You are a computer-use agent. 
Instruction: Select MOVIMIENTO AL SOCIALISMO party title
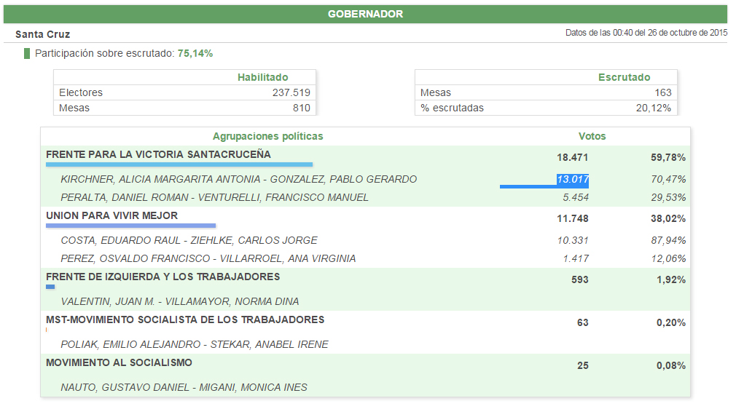click(x=119, y=362)
